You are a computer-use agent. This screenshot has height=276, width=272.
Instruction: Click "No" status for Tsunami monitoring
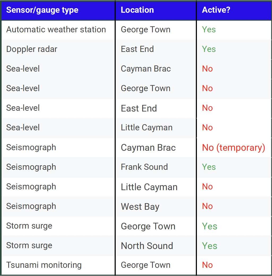[x=207, y=265]
